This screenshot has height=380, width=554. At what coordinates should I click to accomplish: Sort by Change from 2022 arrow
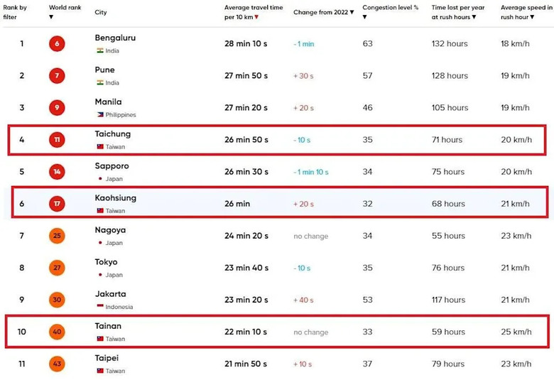[352, 12]
